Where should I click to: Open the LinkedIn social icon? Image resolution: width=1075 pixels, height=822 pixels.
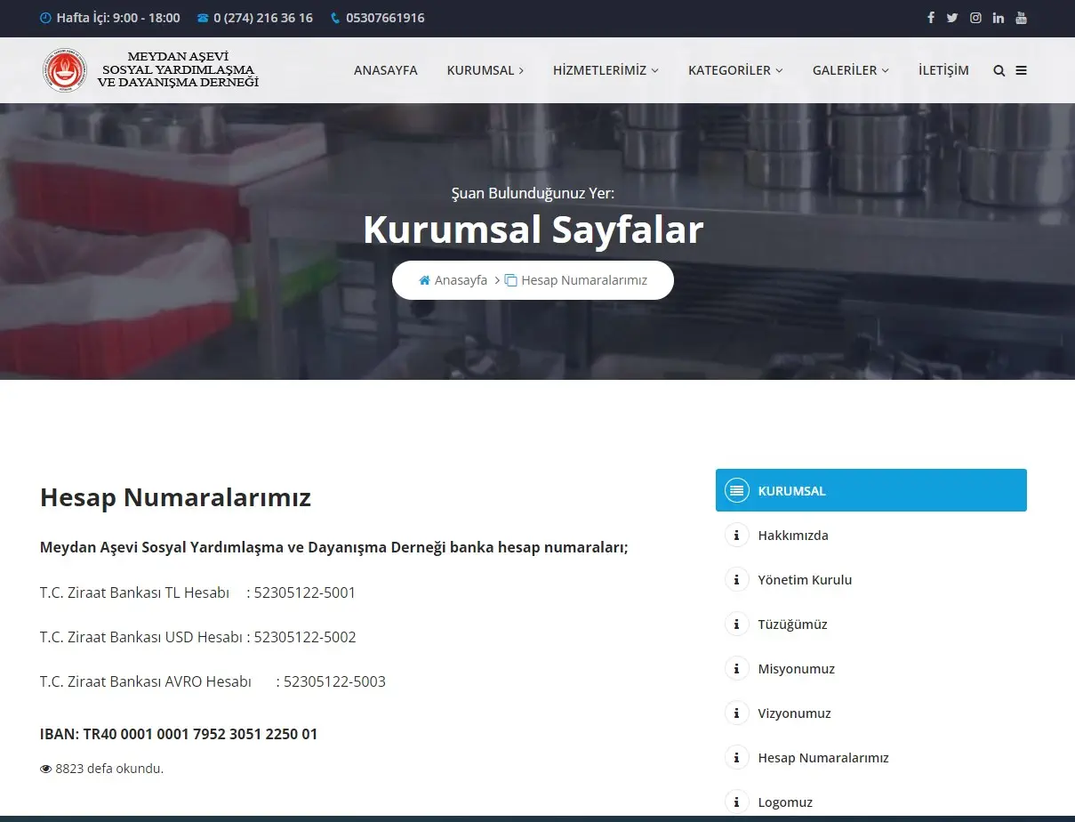pos(999,18)
